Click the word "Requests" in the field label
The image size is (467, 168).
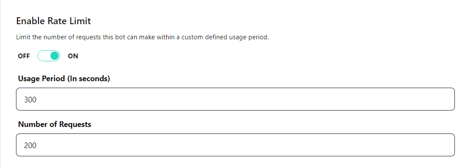point(75,124)
